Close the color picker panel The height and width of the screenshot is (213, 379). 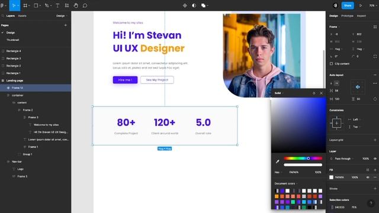[321, 93]
